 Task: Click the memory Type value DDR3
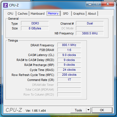point(35,23)
